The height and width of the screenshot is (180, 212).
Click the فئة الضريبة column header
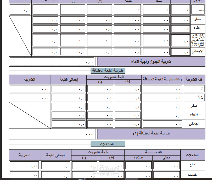[194, 79]
